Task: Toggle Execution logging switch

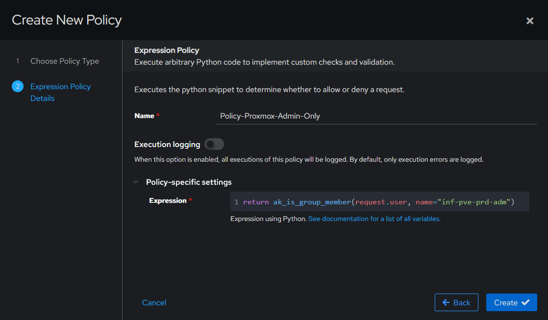Action: point(214,144)
